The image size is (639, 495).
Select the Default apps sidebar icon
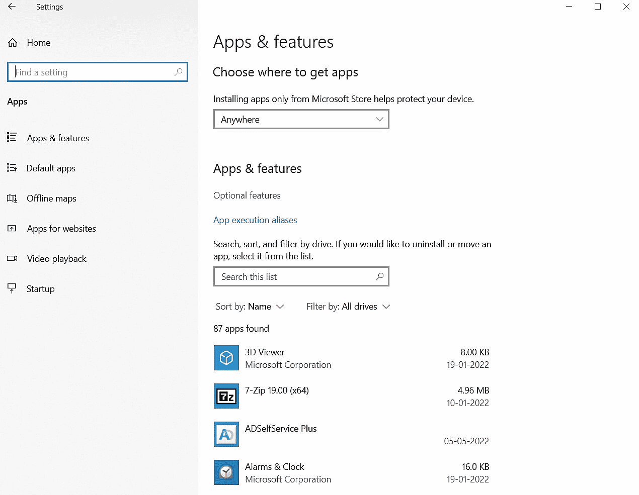[x=12, y=168]
